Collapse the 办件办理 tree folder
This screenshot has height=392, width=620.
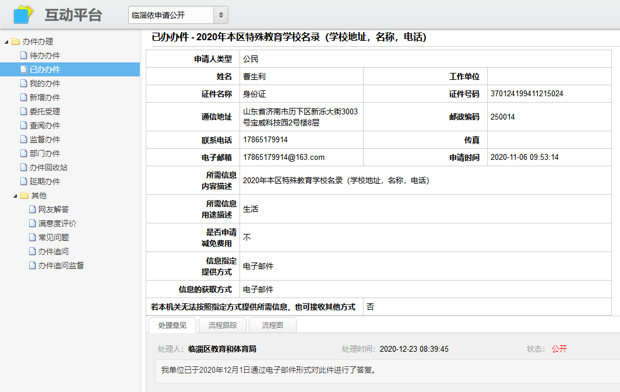pos(6,42)
